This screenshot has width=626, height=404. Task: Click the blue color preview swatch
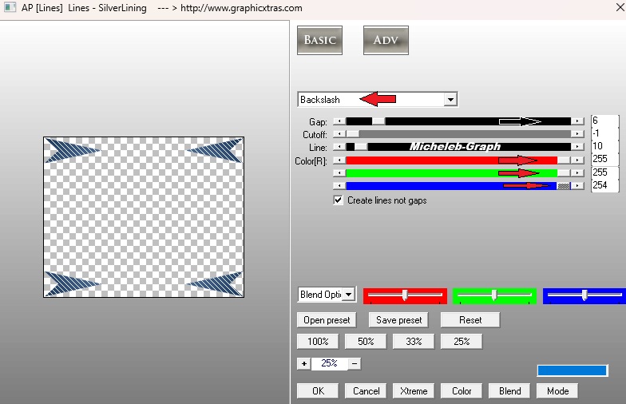point(572,370)
